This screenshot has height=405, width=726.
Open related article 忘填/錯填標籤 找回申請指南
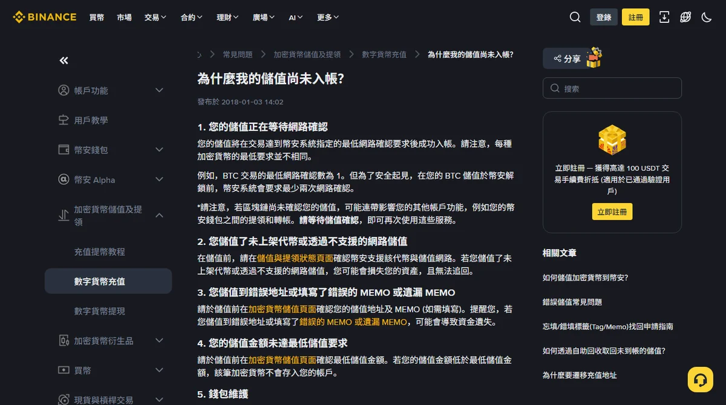pyautogui.click(x=608, y=326)
